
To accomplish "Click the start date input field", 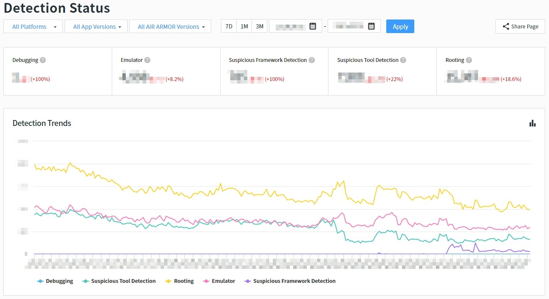I will coord(291,26).
